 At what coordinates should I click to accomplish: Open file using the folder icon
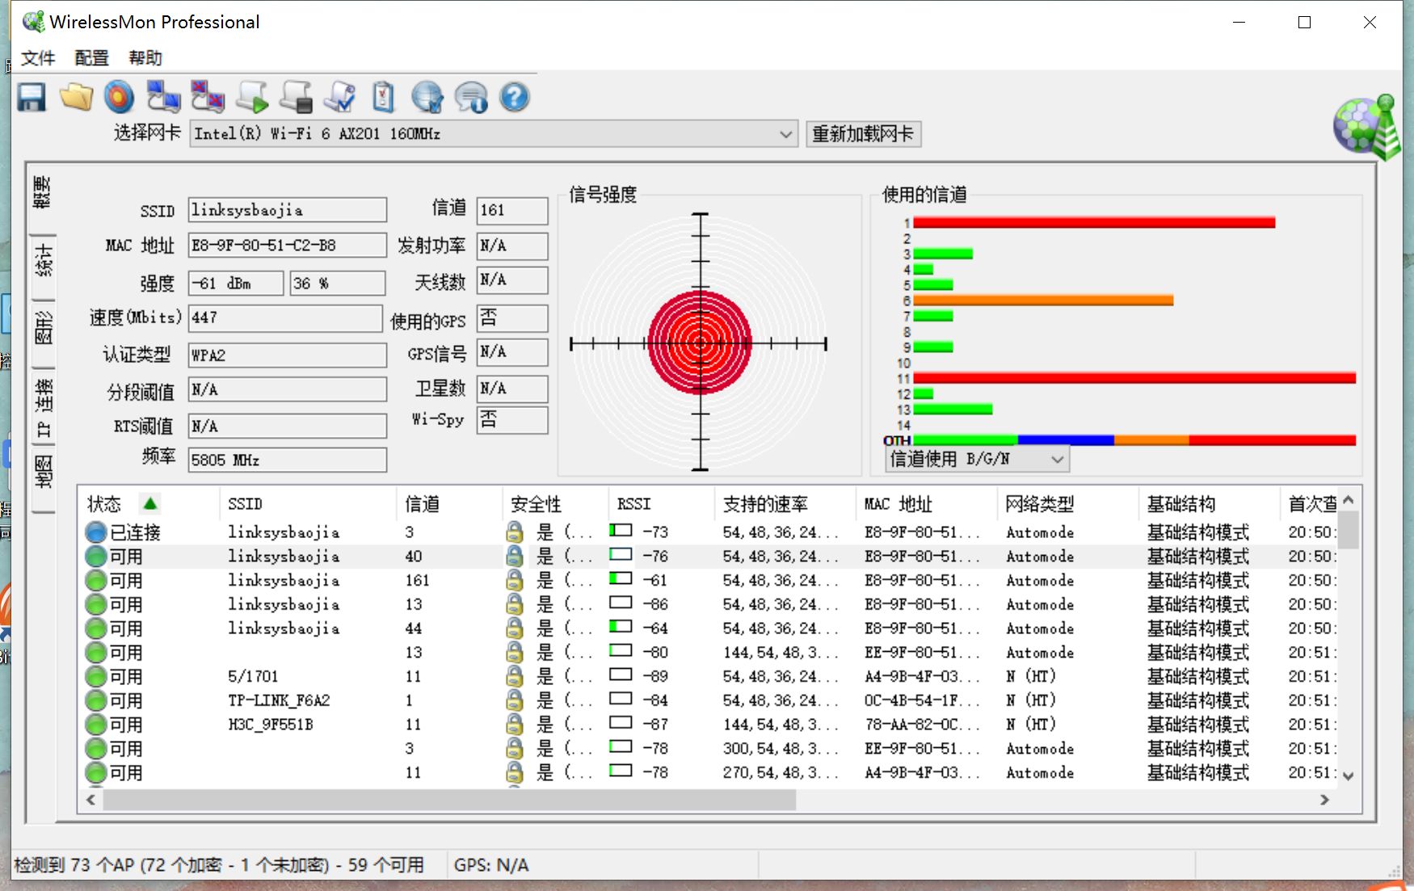coord(76,97)
